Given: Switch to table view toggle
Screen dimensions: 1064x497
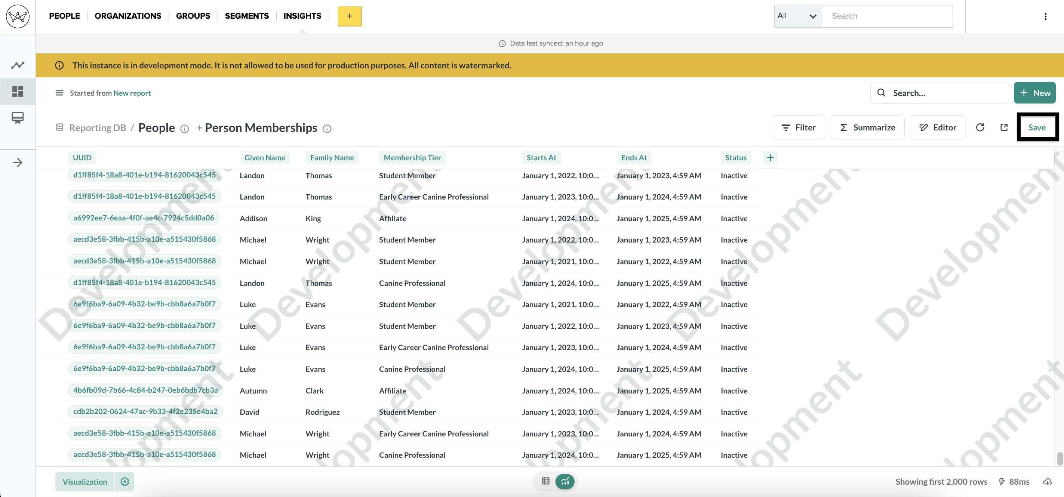Looking at the screenshot, I should click(545, 481).
